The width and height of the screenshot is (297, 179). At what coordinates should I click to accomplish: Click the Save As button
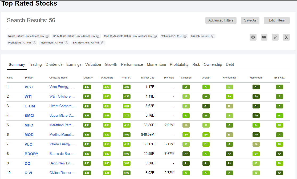click(250, 20)
